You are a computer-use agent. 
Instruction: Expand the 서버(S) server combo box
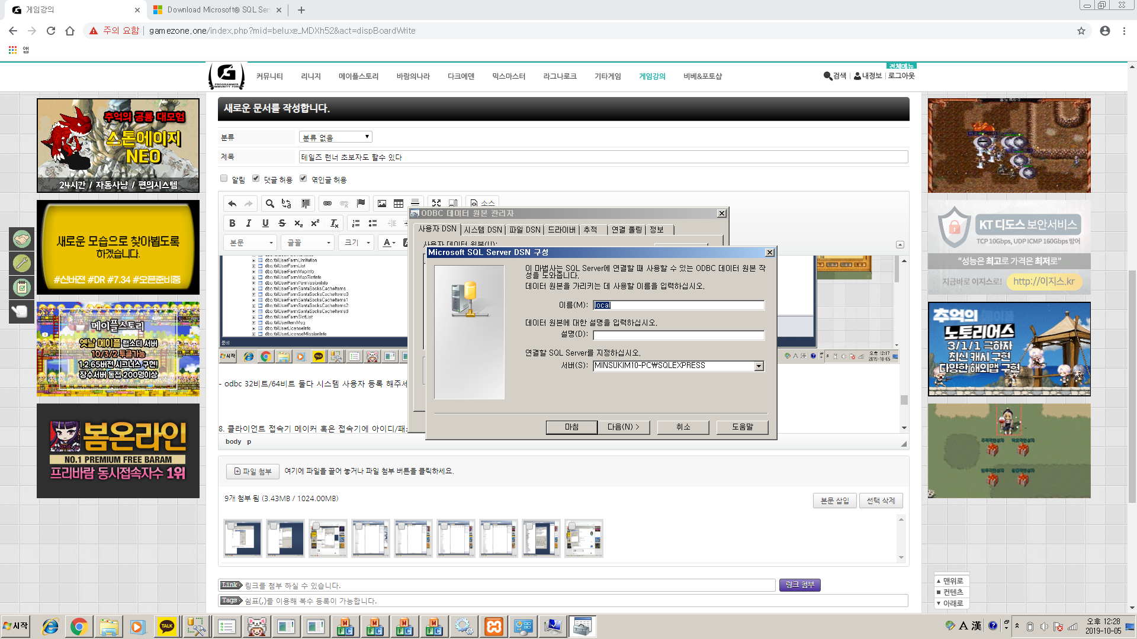click(759, 366)
